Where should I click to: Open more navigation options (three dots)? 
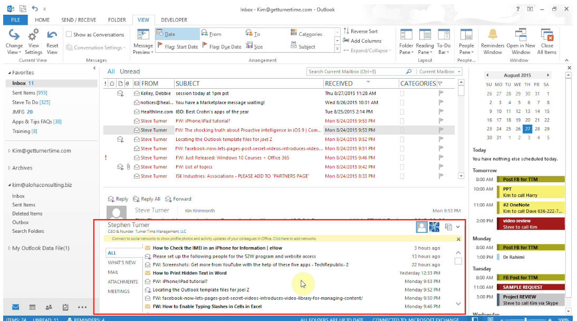point(82,307)
